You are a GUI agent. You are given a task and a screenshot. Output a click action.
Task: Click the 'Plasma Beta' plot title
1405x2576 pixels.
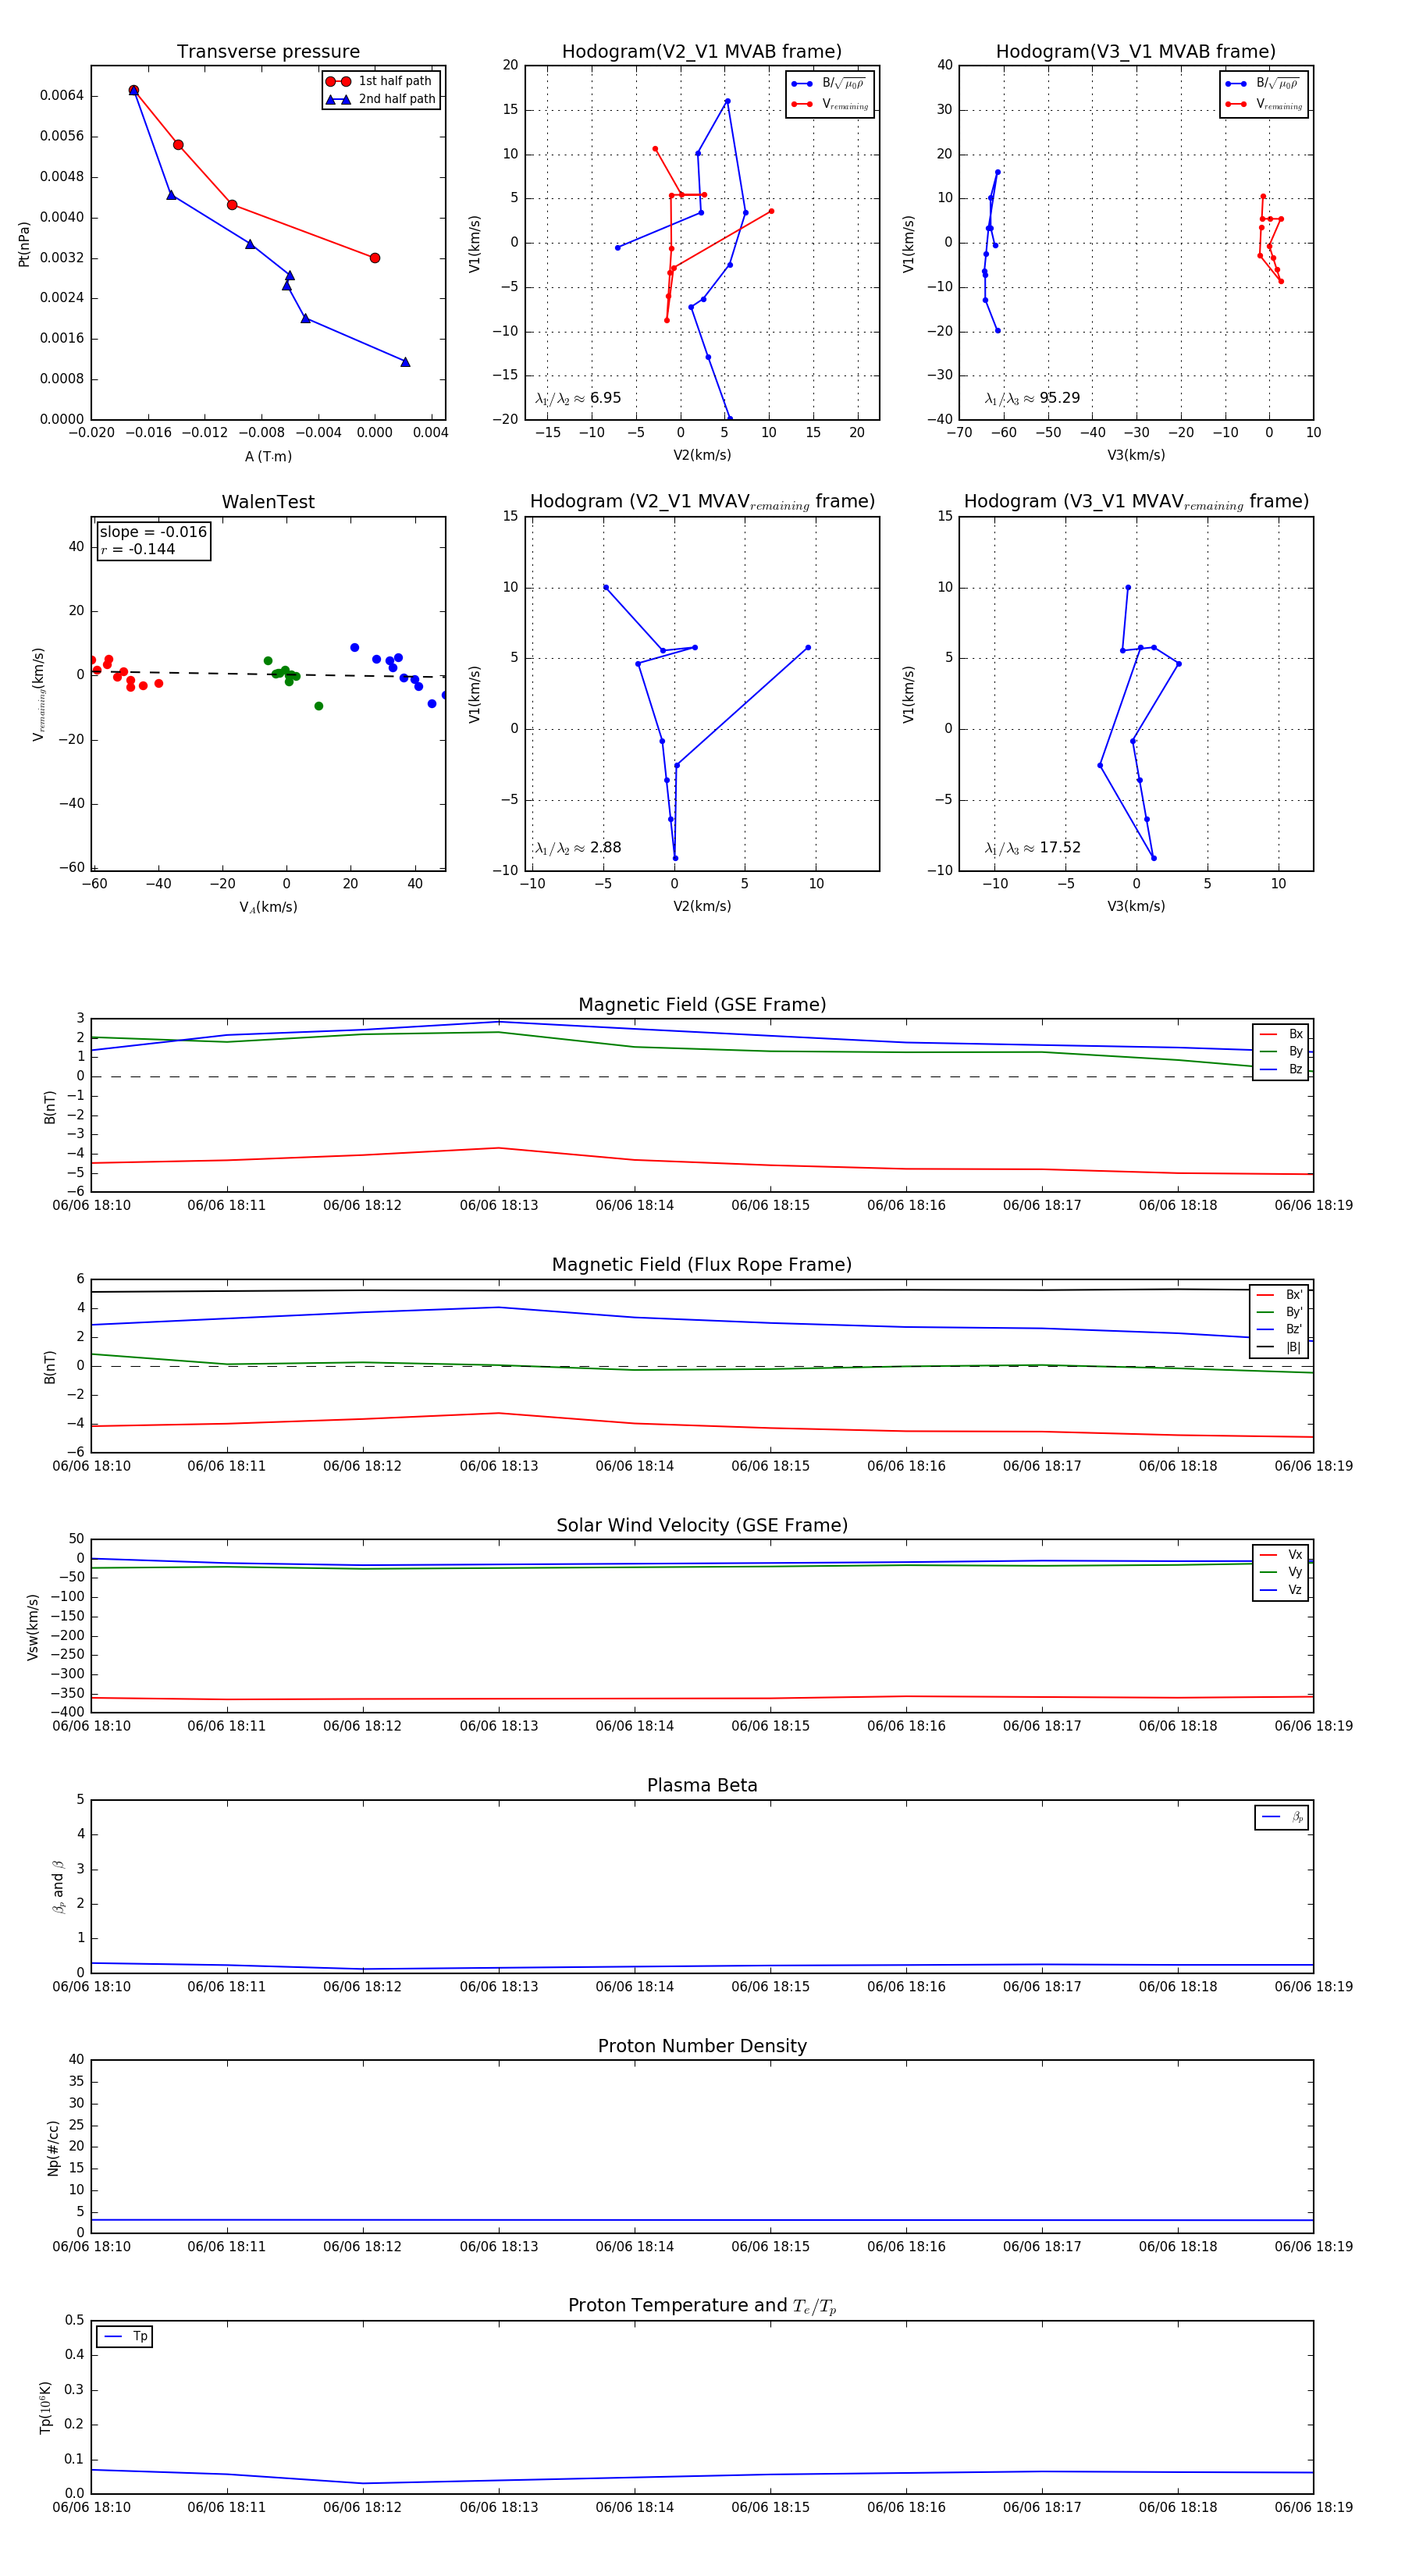(702, 1786)
